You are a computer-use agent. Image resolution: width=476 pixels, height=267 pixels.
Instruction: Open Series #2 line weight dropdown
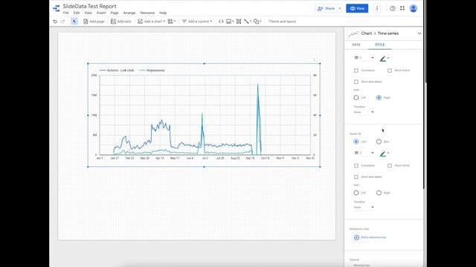click(364, 153)
